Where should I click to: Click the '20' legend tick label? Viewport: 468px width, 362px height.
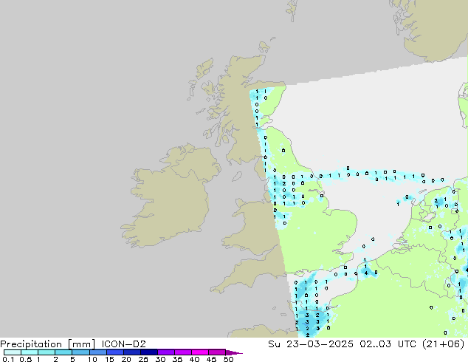click(x=126, y=359)
